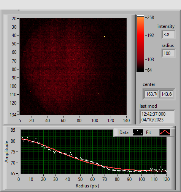
Task: Click the center Y field 143.6
Action: point(167,94)
